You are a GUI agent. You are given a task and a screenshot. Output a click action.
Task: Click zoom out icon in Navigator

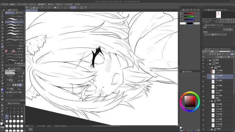224,20
